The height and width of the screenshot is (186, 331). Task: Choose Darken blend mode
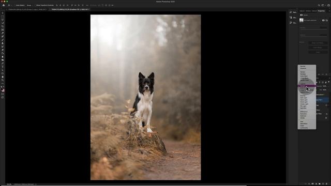(x=307, y=72)
